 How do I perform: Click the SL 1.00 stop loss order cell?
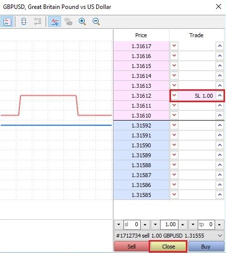tap(197, 96)
